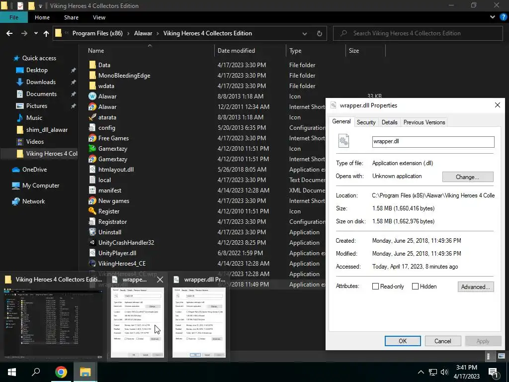The image size is (509, 382).
Task: Enable the Hidden attribute checkbox
Action: [x=415, y=286]
